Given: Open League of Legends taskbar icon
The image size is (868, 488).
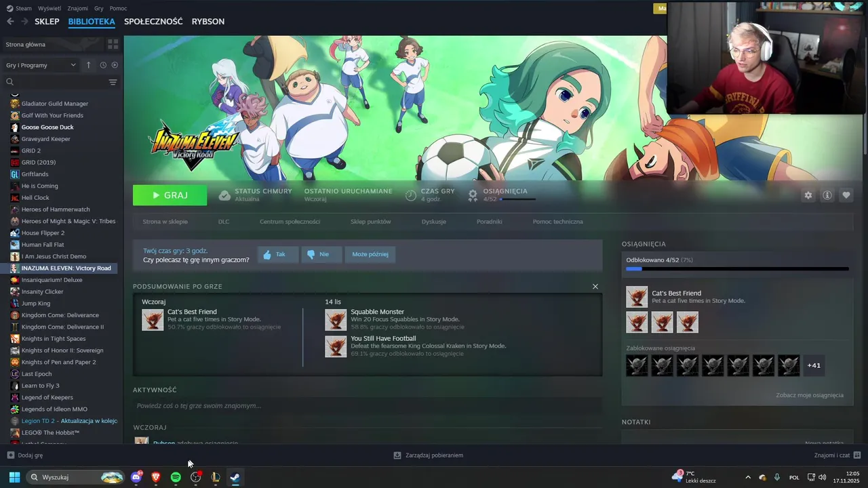Looking at the screenshot, I should 216,477.
